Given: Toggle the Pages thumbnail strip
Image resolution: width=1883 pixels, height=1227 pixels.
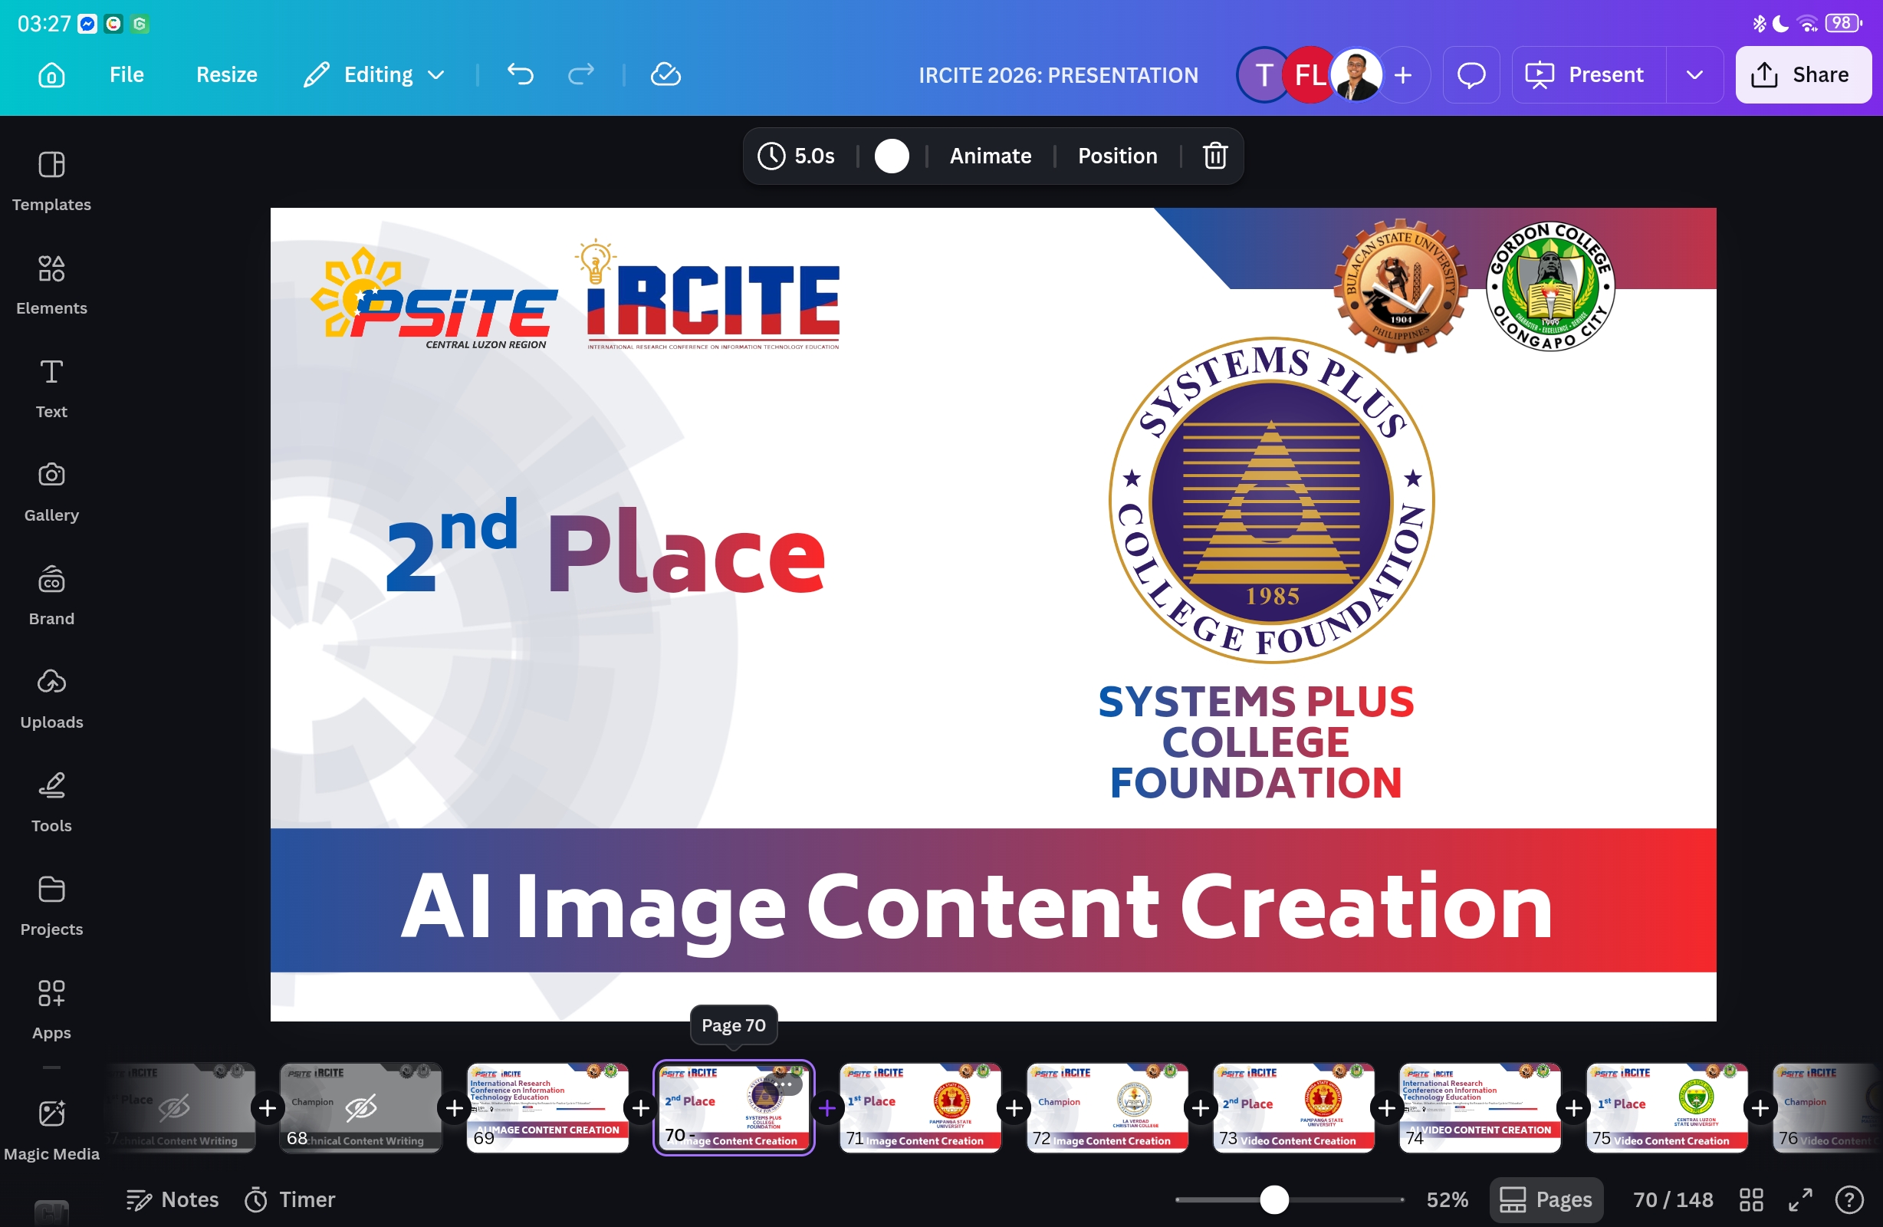Looking at the screenshot, I should (x=1546, y=1200).
